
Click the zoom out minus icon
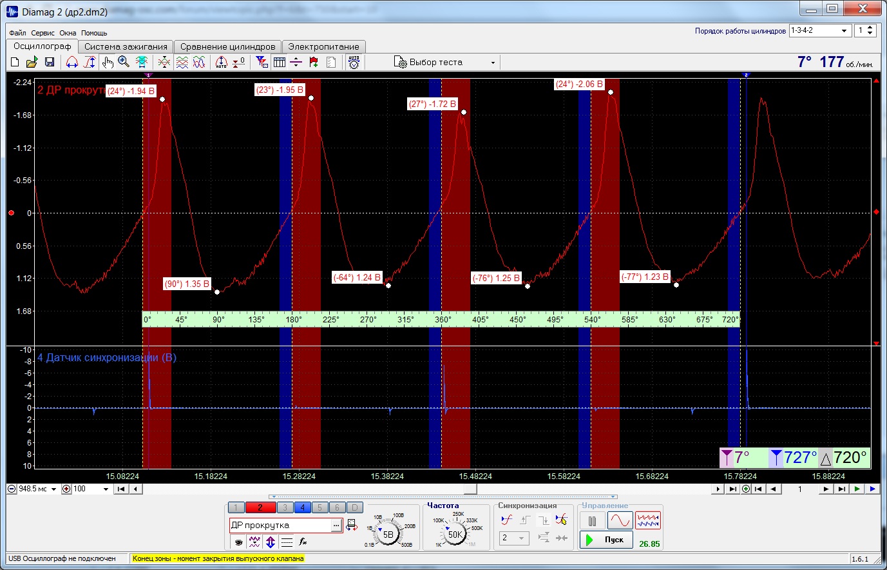pyautogui.click(x=12, y=489)
